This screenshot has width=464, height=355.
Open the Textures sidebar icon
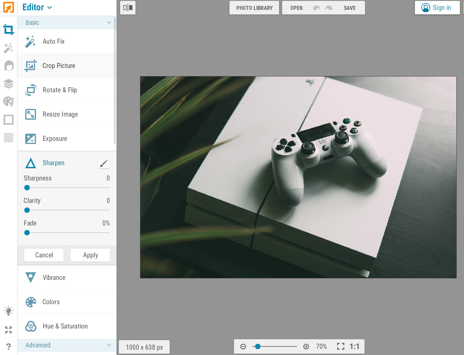pos(8,138)
